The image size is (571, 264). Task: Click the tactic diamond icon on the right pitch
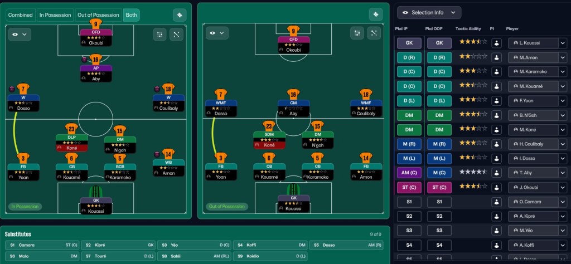(376, 14)
